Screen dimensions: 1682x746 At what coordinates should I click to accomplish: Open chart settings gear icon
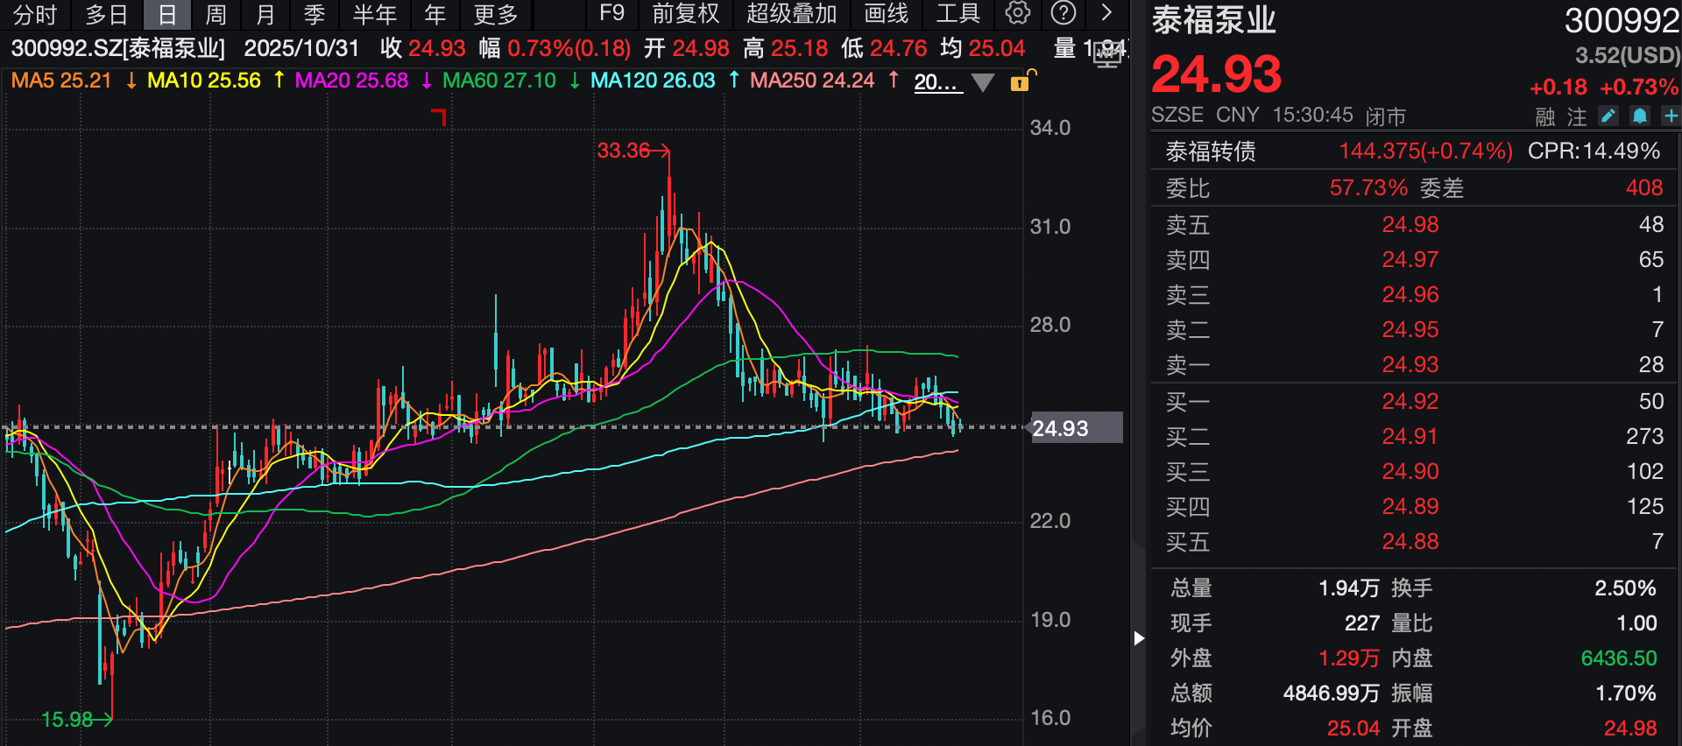pyautogui.click(x=1018, y=13)
